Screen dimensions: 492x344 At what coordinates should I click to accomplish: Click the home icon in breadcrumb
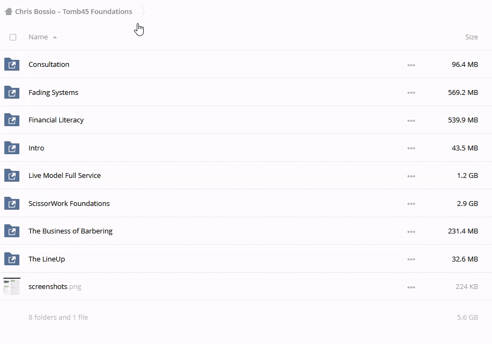[8, 11]
